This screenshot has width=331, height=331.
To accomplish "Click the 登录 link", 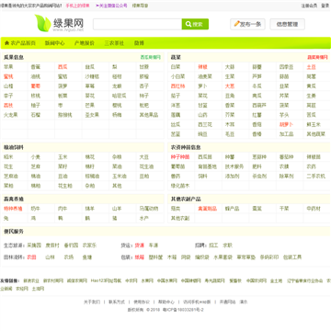I will point(325,6).
